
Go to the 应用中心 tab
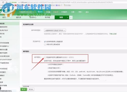tap(33, 17)
